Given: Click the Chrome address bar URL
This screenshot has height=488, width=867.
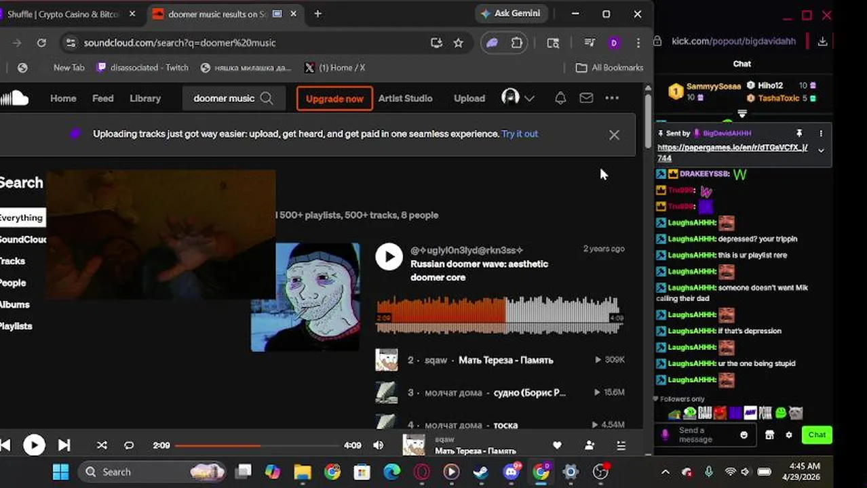Looking at the screenshot, I should click(180, 43).
